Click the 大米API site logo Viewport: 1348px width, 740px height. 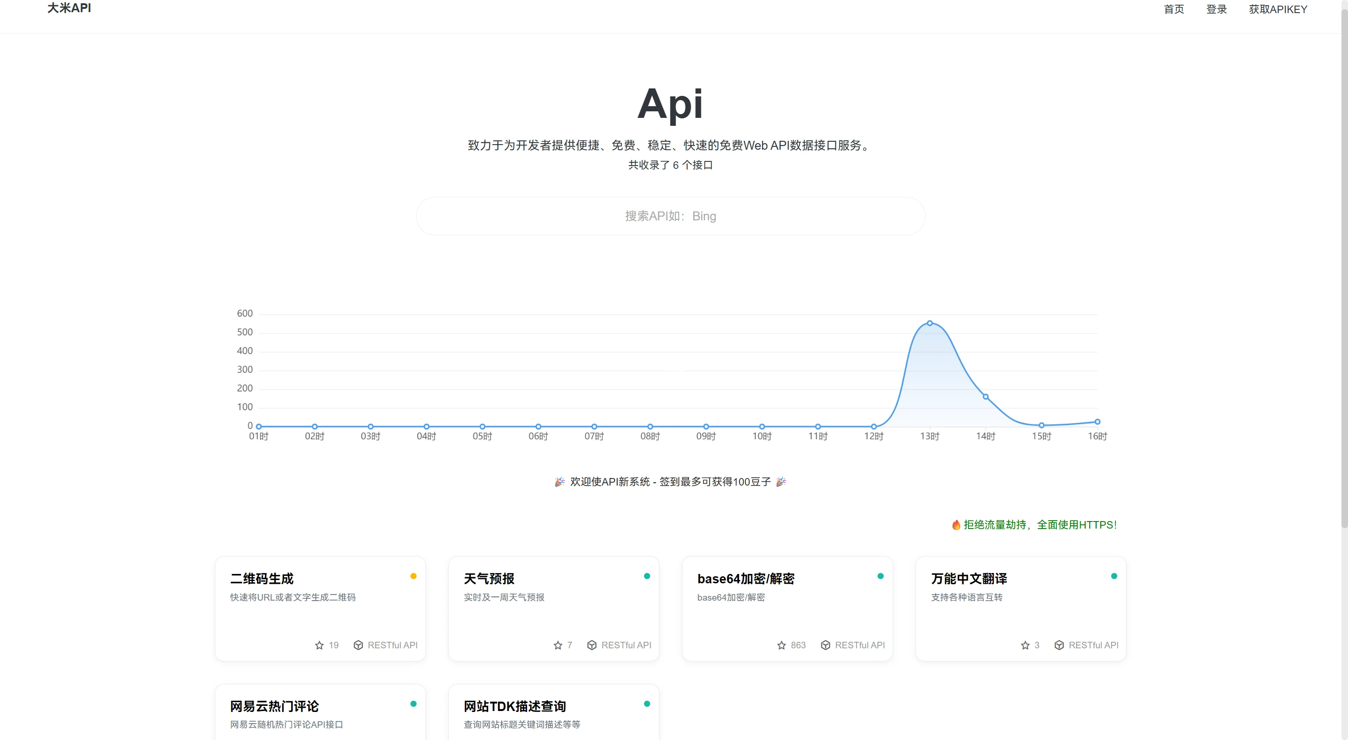tap(69, 8)
